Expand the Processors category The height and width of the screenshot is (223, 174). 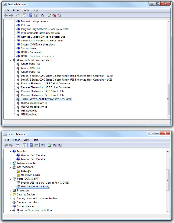[x=11, y=191]
